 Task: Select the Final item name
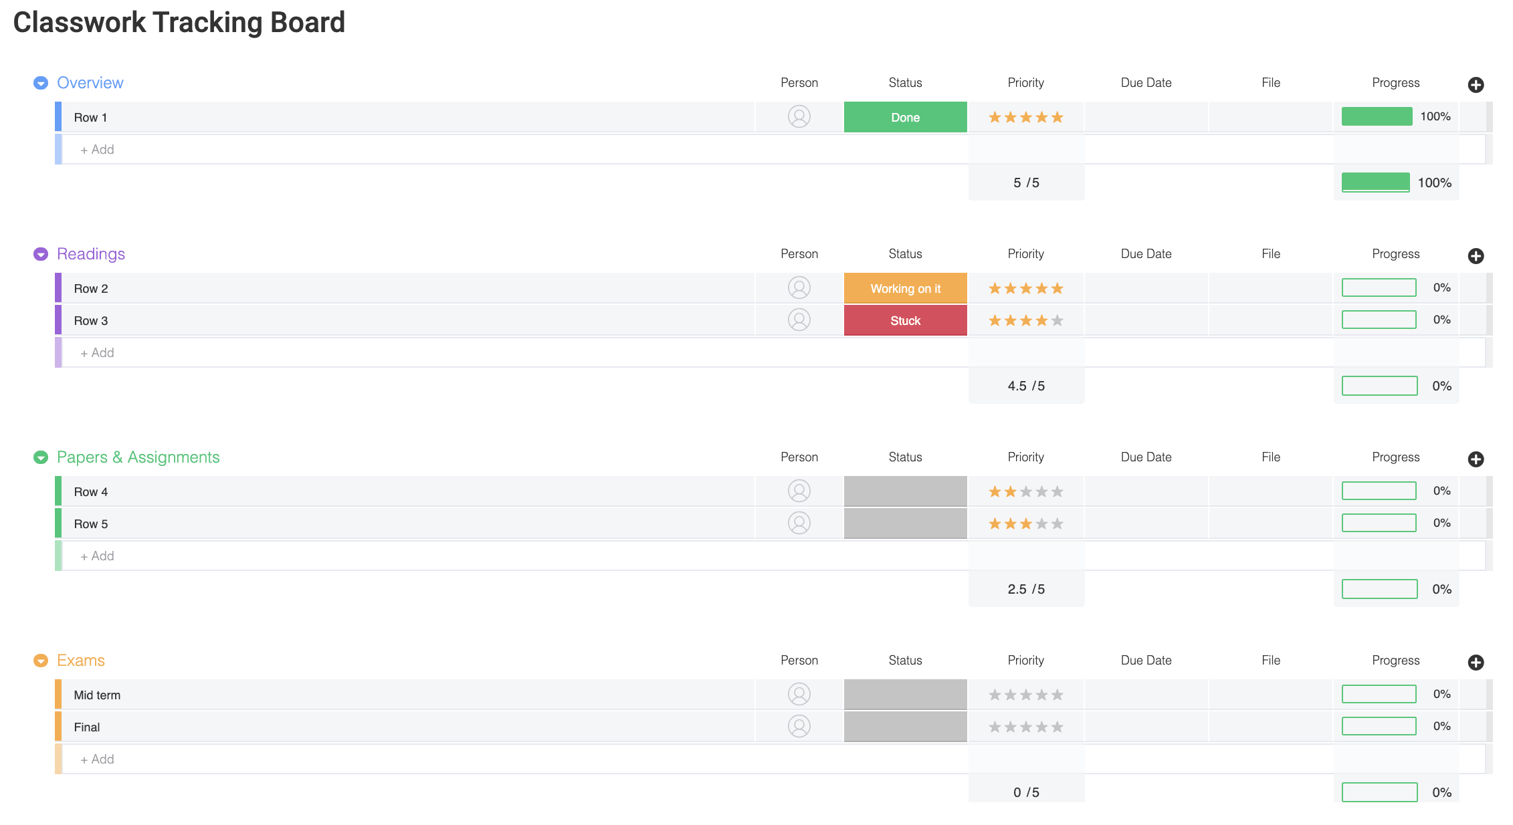point(87,727)
